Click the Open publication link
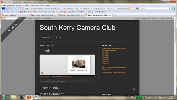177x100 pixels. 45,76
